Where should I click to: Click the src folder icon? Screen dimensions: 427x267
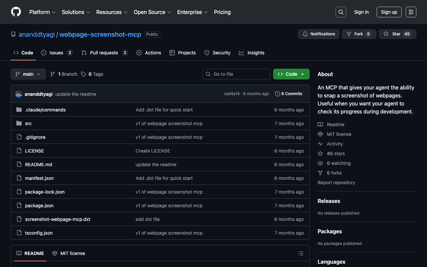point(19,123)
